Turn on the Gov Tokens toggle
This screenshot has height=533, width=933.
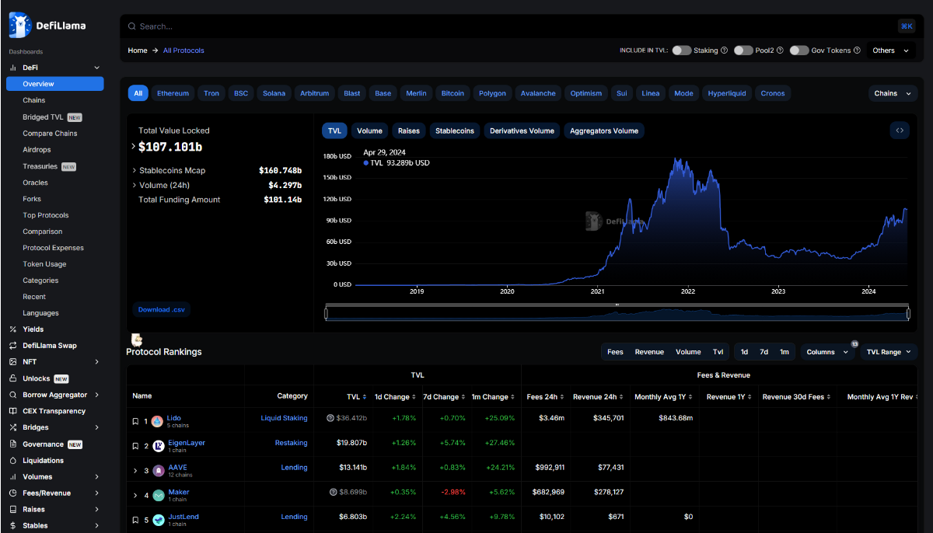pos(798,50)
